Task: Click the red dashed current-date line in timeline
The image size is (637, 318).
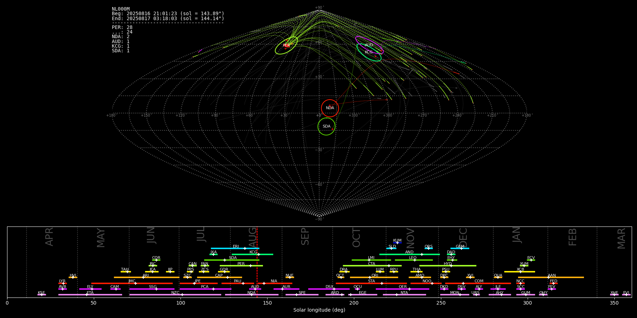Action: click(257, 262)
